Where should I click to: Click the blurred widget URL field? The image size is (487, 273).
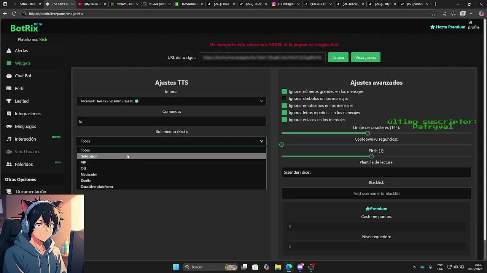[x=262, y=58]
